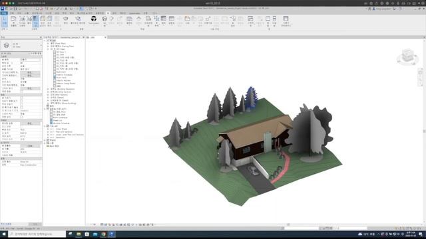Select the {3D} view tab
The image size is (426, 239).
pos(93,37)
